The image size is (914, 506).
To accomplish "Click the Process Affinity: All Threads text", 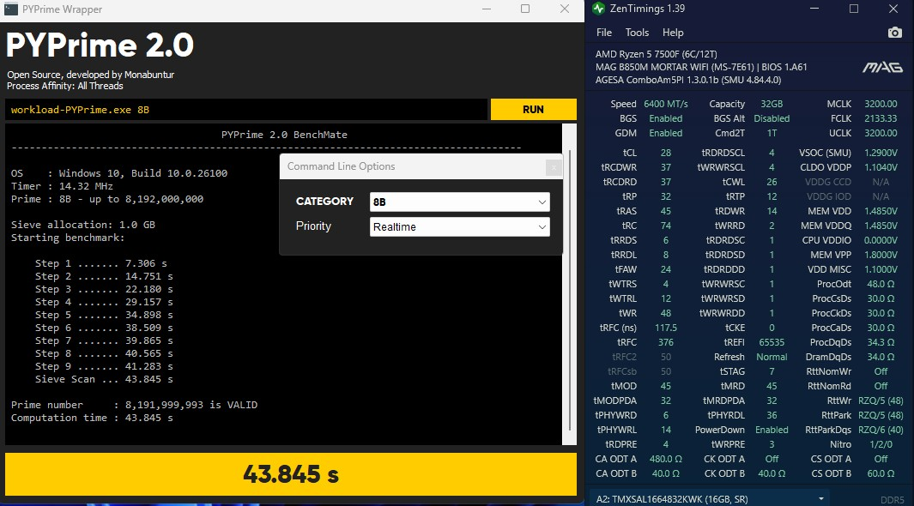I will click(x=64, y=86).
